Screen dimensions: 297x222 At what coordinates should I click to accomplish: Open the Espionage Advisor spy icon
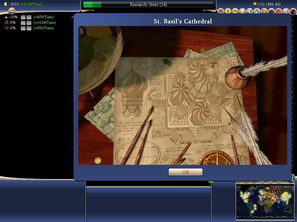point(294,11)
